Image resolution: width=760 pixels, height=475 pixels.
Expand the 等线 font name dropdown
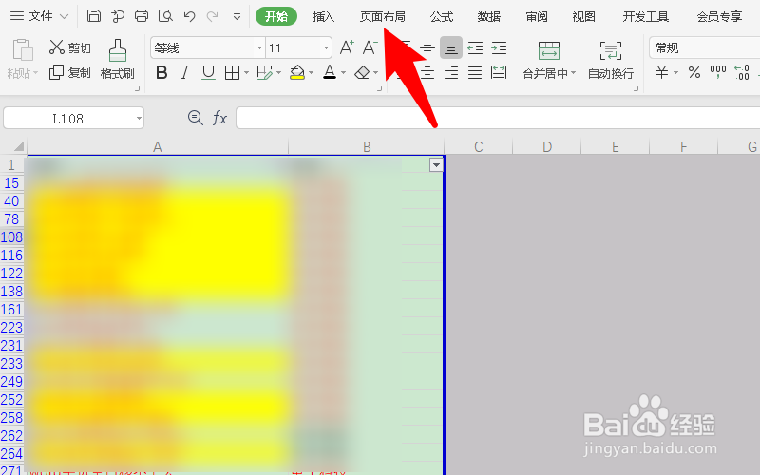pyautogui.click(x=259, y=48)
